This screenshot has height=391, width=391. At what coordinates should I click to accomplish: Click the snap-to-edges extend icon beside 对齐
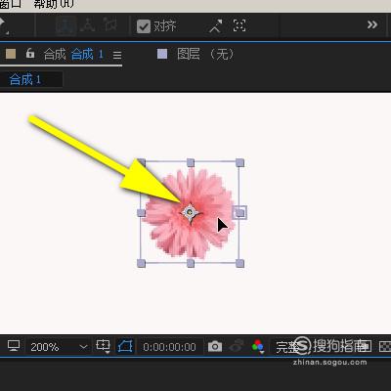[216, 26]
